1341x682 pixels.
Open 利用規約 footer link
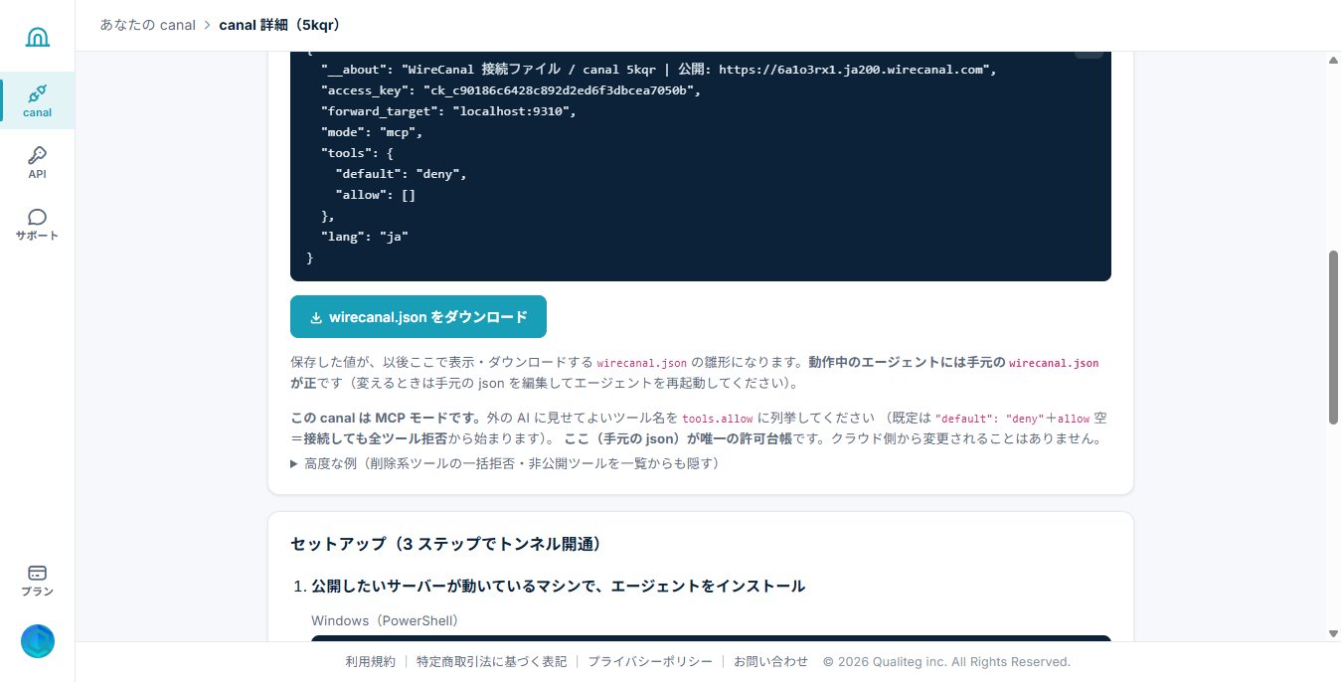[x=370, y=661]
